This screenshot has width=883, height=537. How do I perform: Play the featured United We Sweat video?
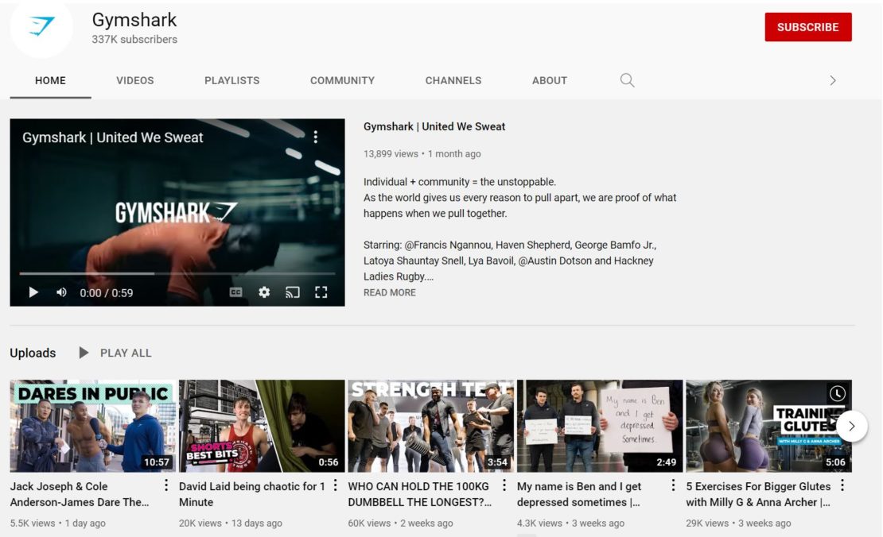[x=33, y=292]
